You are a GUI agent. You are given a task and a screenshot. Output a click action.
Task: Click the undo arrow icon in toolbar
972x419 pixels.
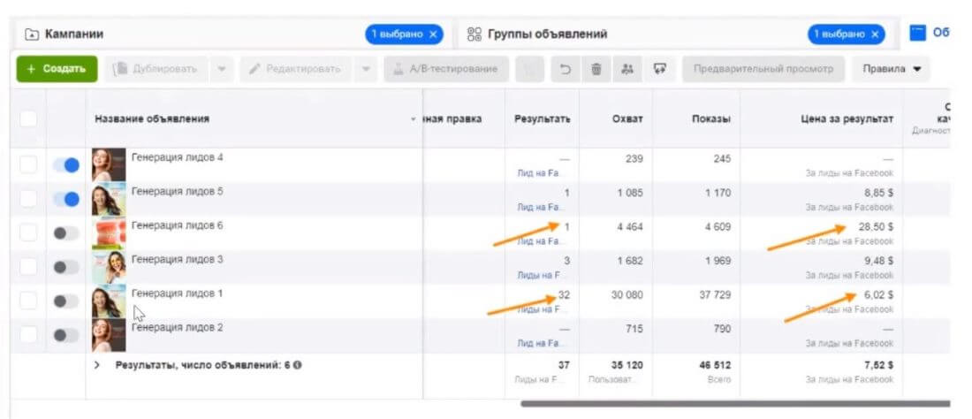(564, 69)
